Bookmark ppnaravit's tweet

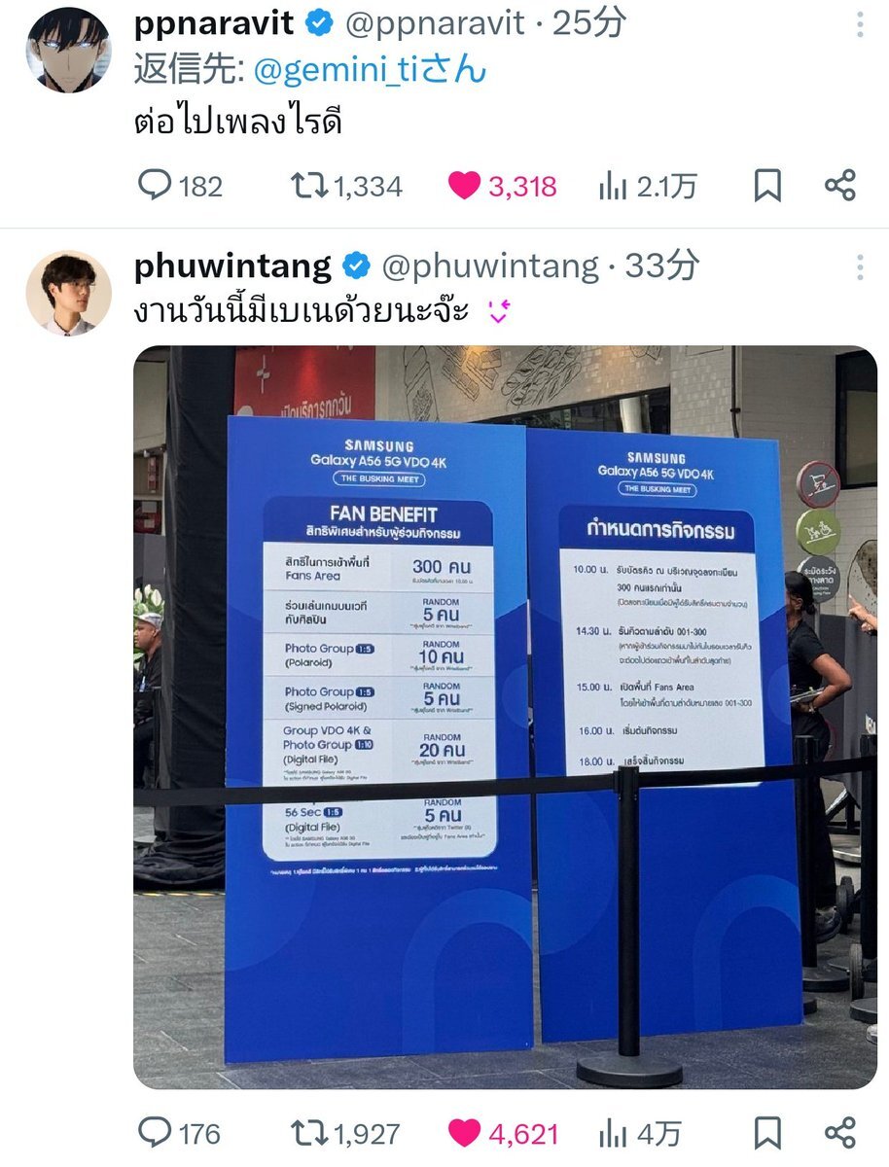click(767, 186)
